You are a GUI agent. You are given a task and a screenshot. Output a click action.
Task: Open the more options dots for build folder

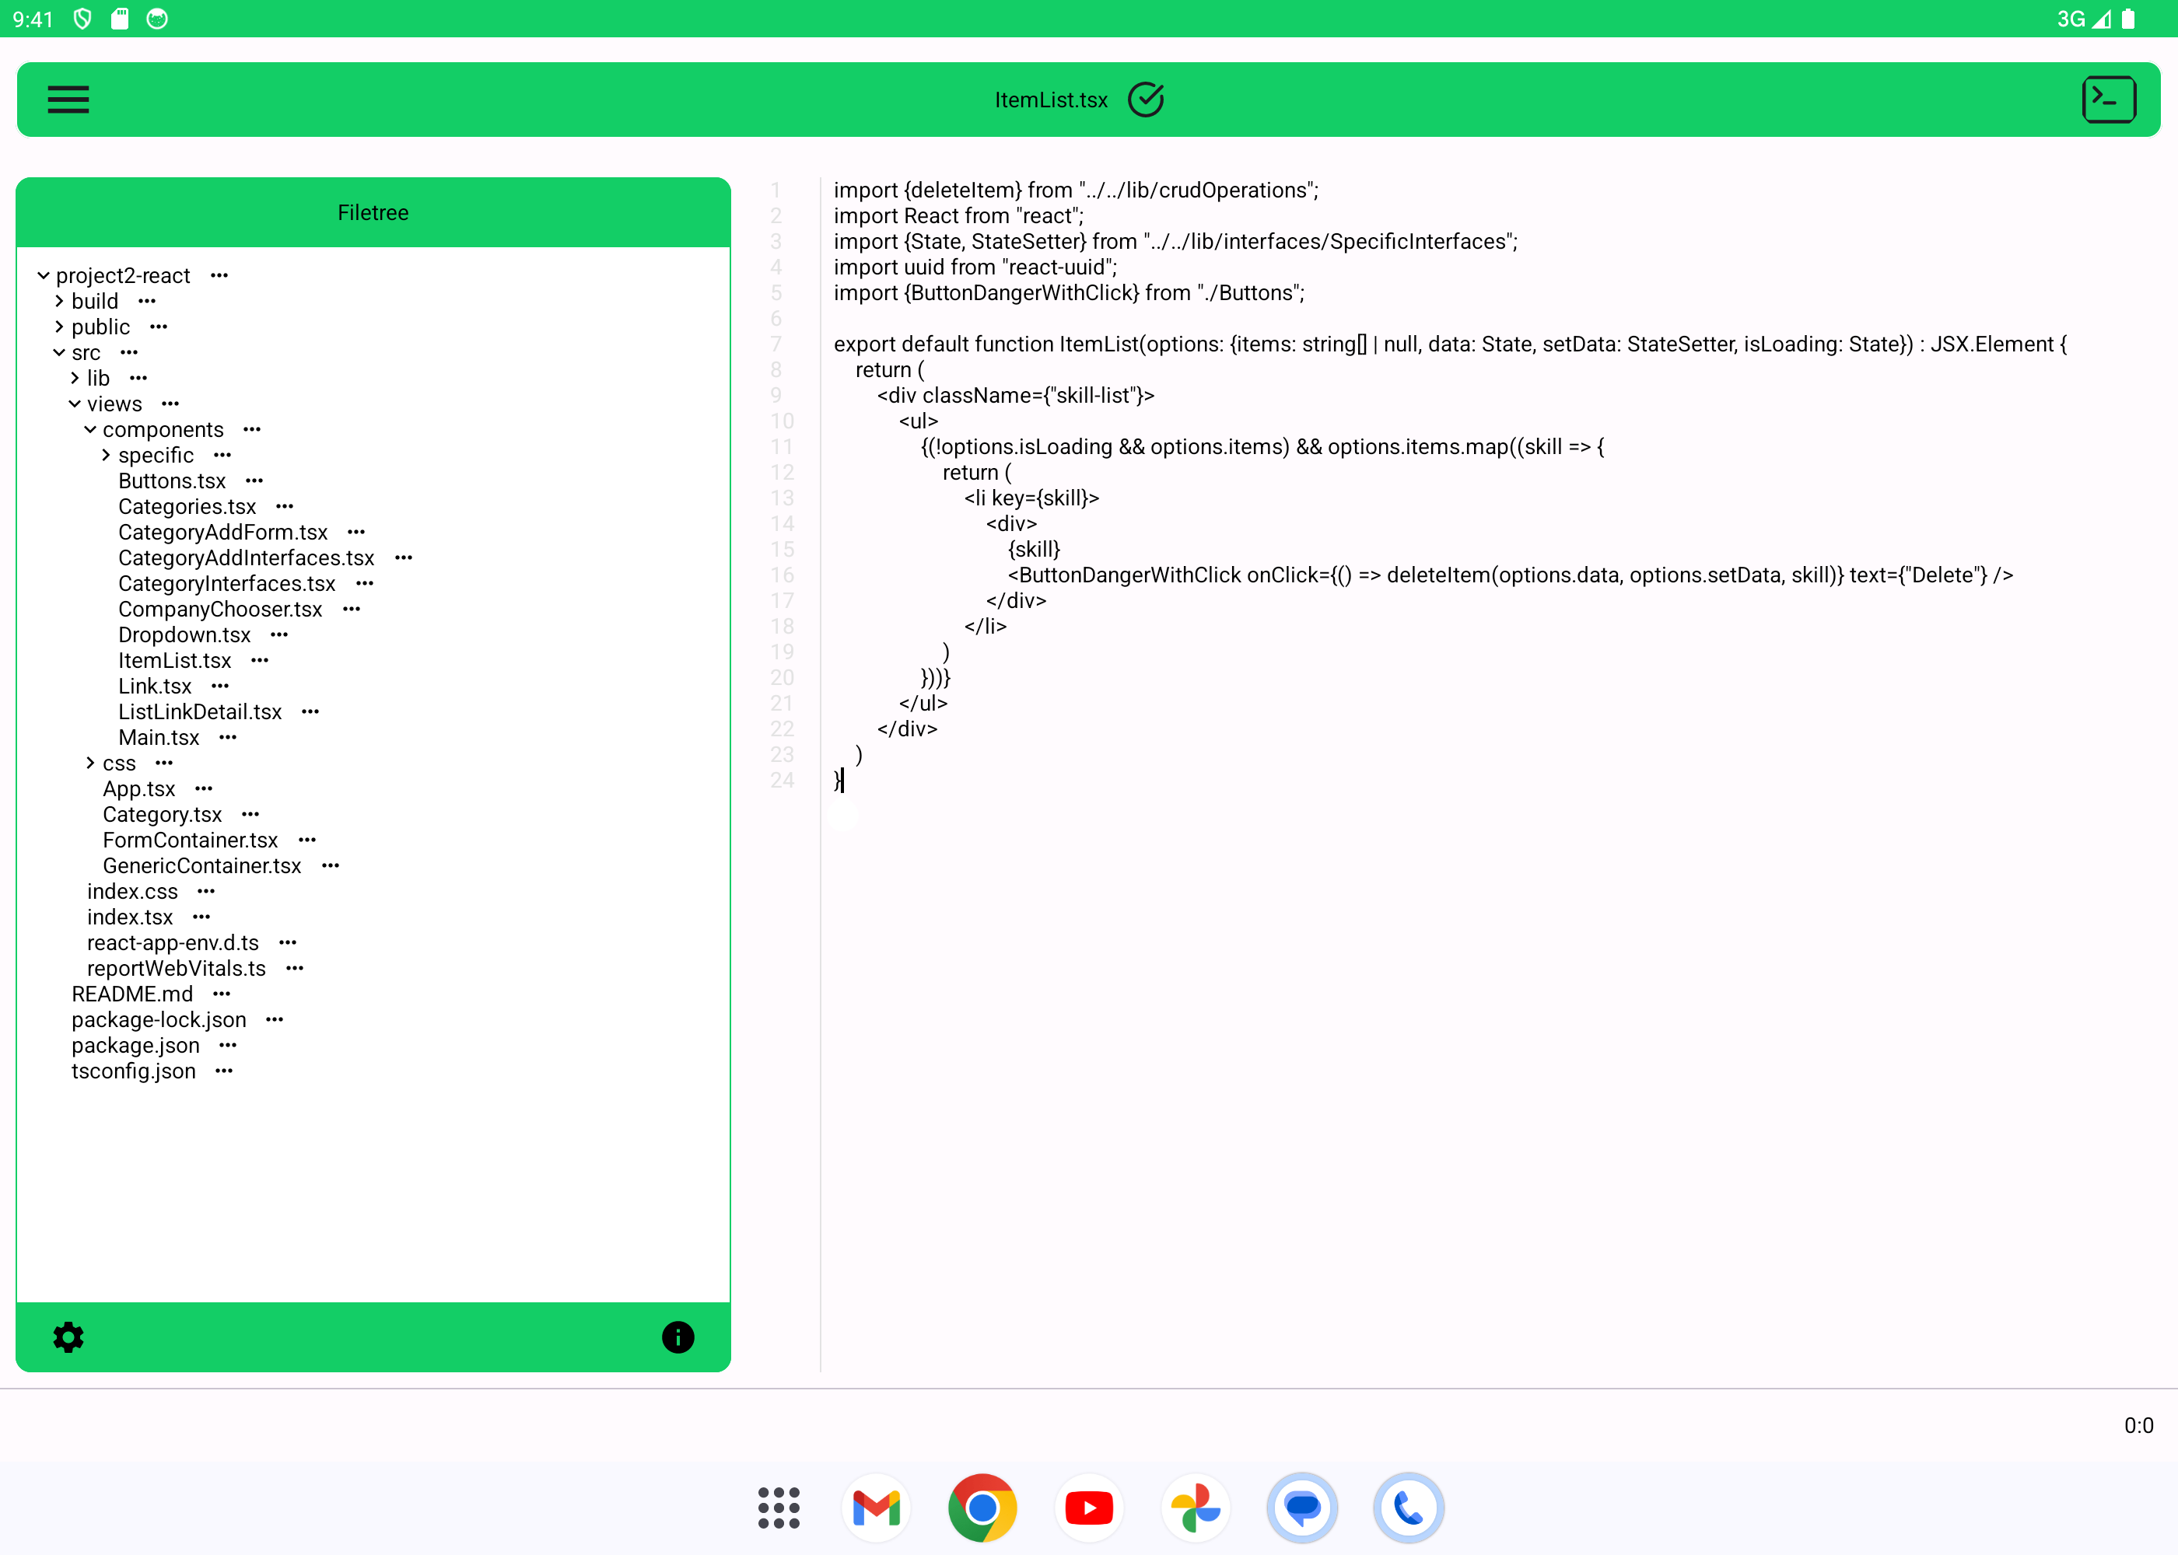click(146, 302)
